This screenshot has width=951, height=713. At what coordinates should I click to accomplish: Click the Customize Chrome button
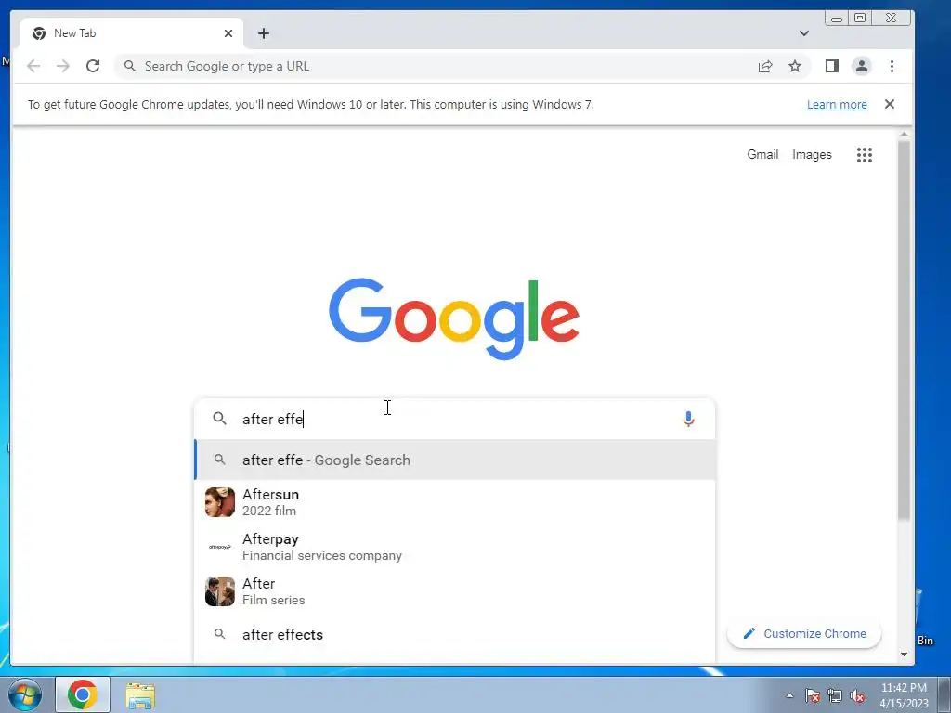pos(804,633)
